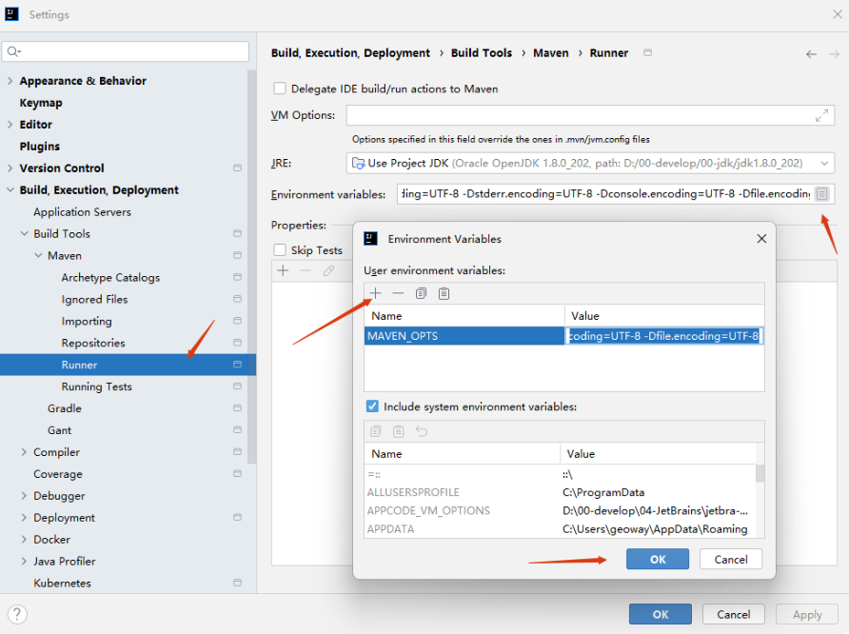849x634 pixels.
Task: Collapse the Build Tools node
Action: click(24, 233)
